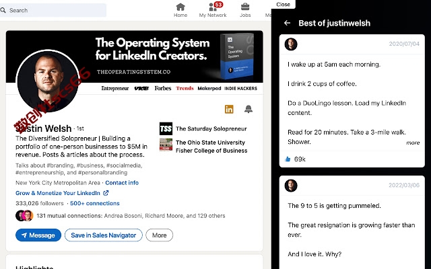Click the 2020/07/04 post date
Image resolution: width=431 pixels, height=269 pixels.
404,44
